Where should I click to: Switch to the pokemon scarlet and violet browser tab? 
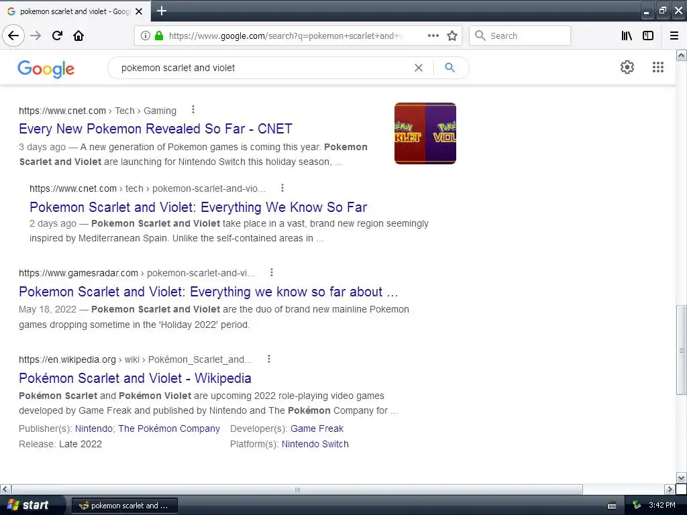pos(74,11)
